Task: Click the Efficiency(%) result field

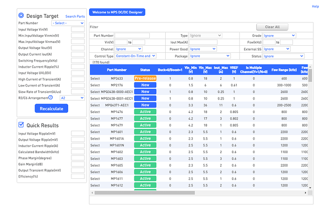Action: click(x=78, y=176)
